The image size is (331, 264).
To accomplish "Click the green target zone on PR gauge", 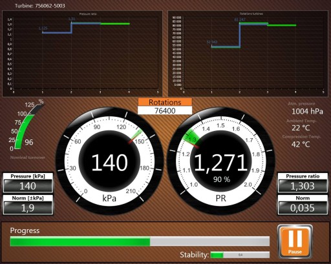I will pos(191,137).
